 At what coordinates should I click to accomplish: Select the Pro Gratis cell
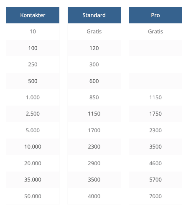point(155,32)
